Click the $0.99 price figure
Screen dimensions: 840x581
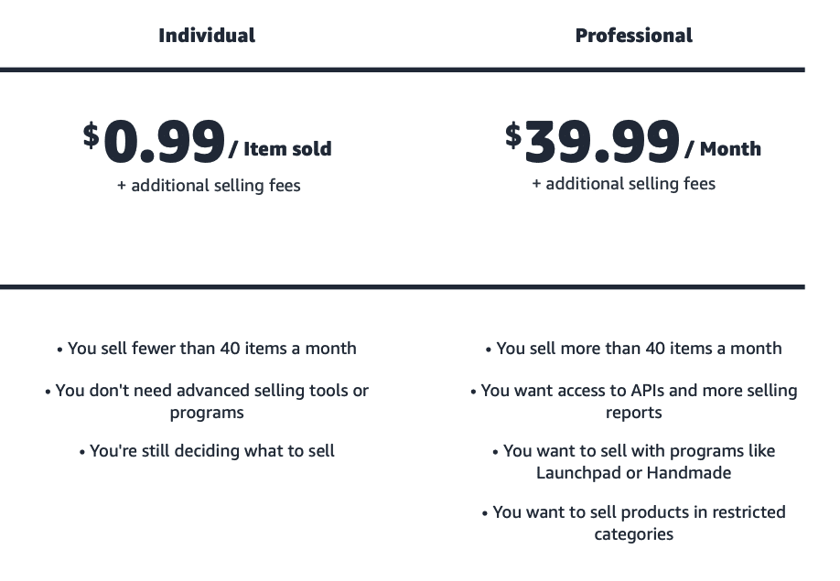(165, 143)
